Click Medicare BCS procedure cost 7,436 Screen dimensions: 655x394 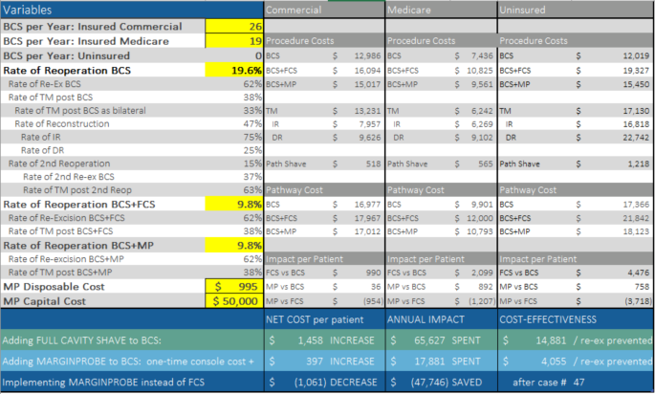pos(482,55)
